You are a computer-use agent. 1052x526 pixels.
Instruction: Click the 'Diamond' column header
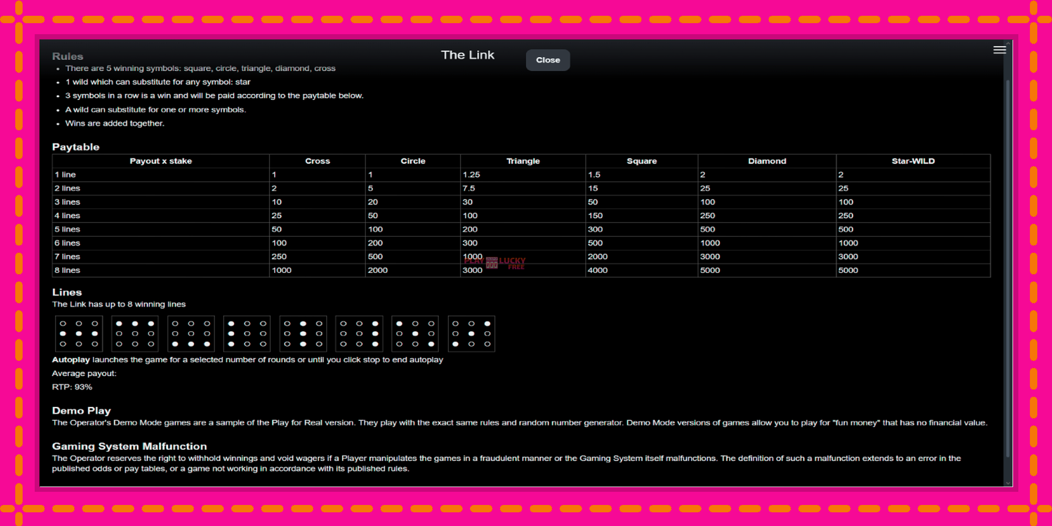pos(767,161)
